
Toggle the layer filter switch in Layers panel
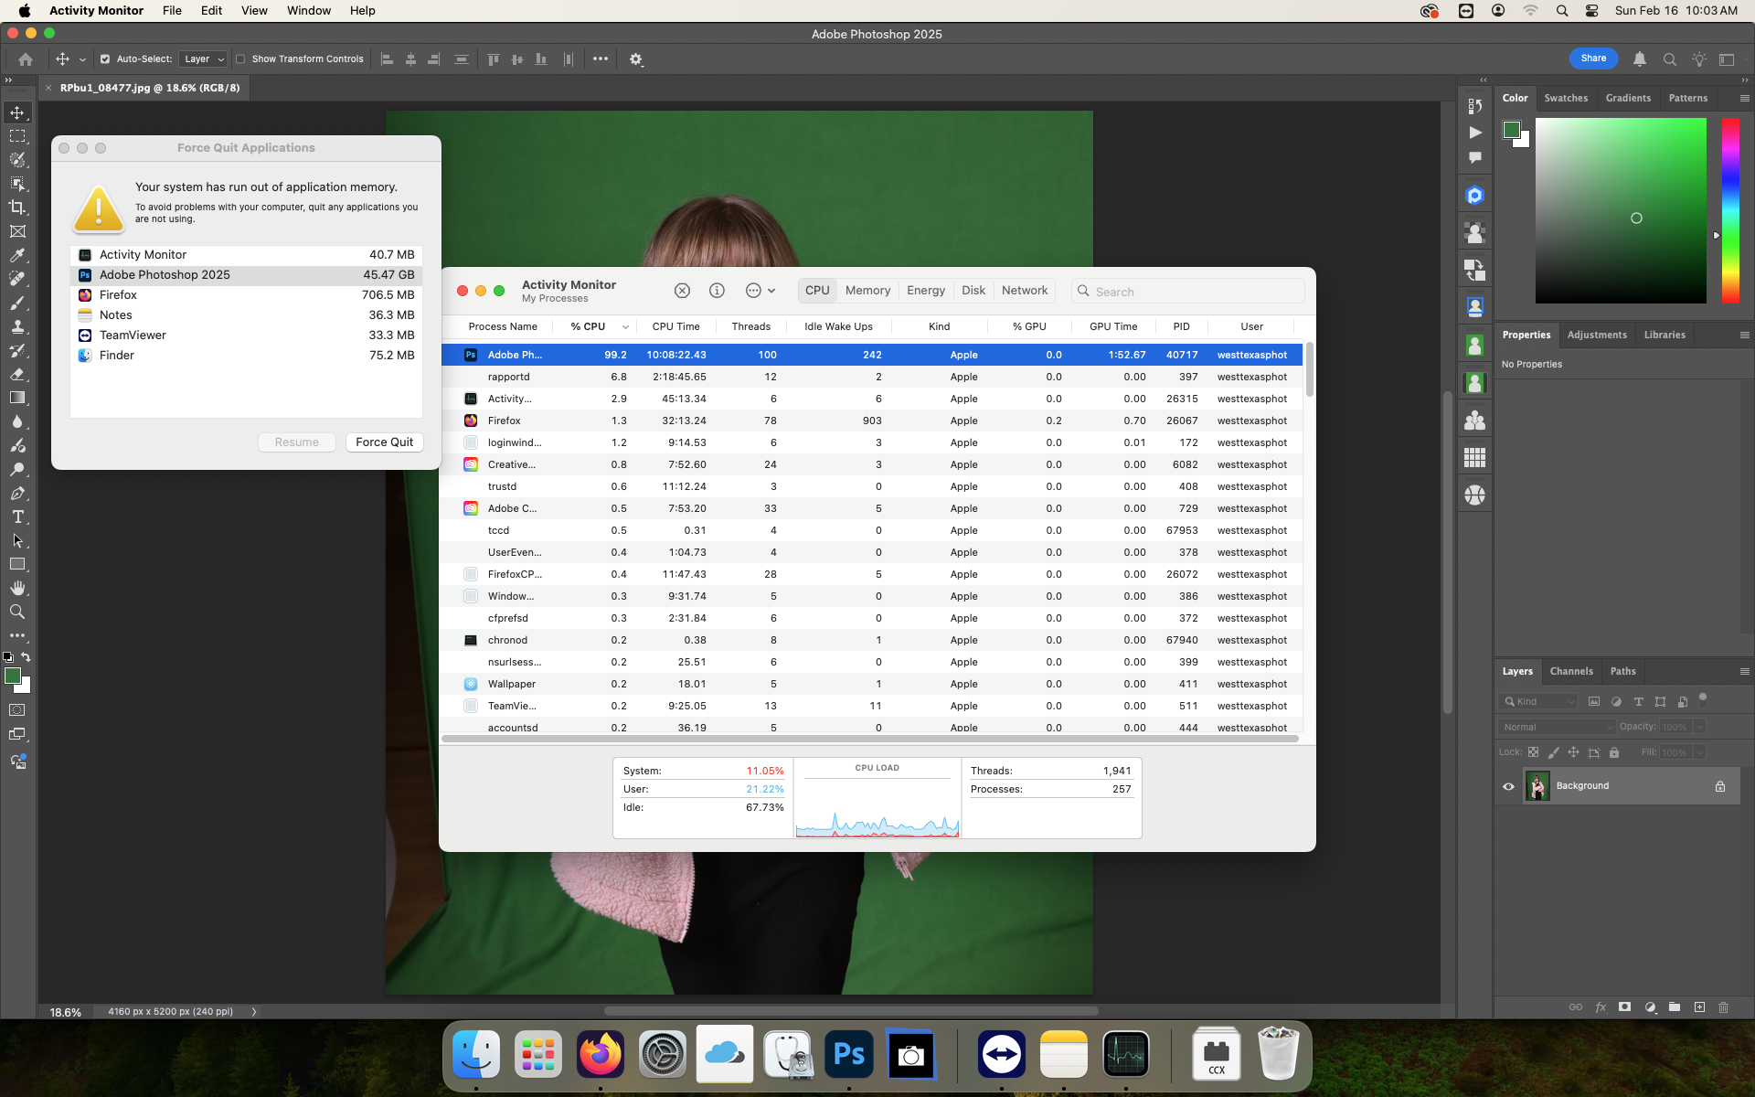(x=1703, y=699)
